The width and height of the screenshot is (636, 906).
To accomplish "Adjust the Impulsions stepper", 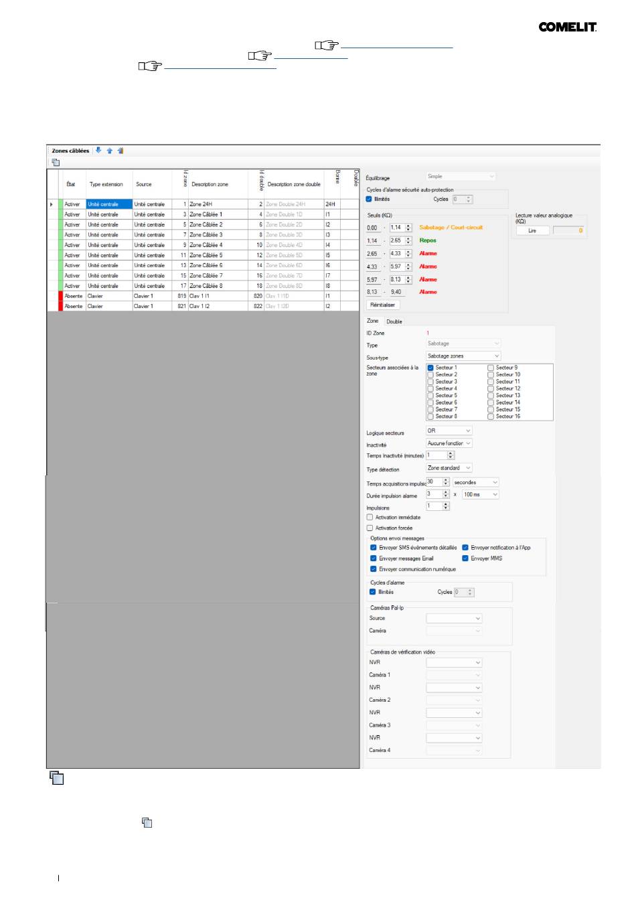I will pyautogui.click(x=446, y=506).
